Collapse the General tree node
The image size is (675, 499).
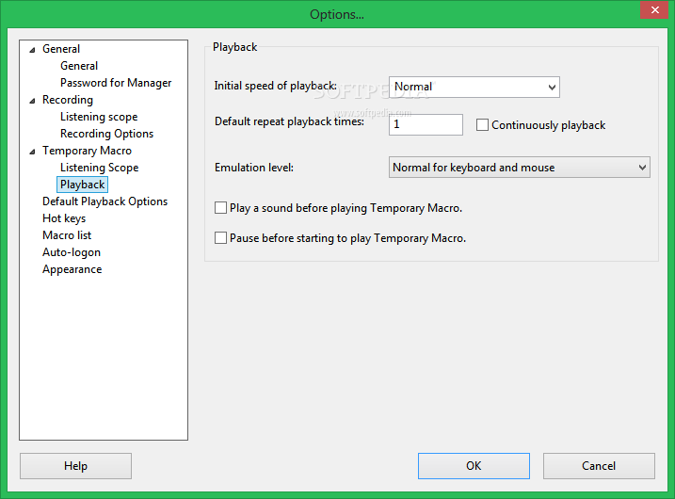point(33,49)
